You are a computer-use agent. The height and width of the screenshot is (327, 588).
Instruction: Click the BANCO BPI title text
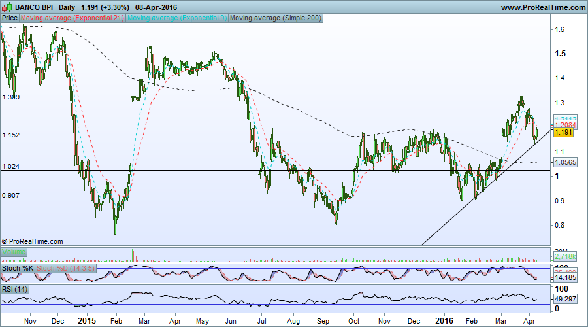pos(34,7)
